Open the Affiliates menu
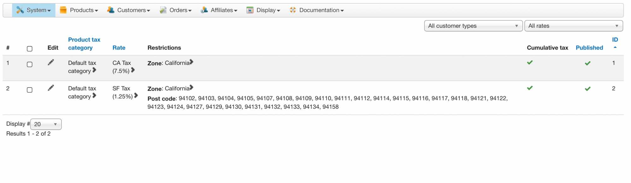Image resolution: width=631 pixels, height=183 pixels. [219, 10]
